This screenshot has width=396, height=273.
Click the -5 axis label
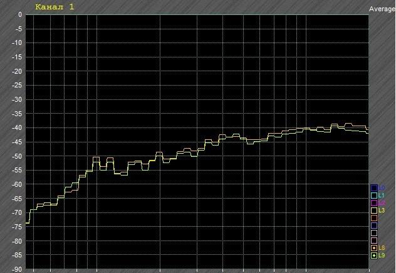click(x=19, y=29)
